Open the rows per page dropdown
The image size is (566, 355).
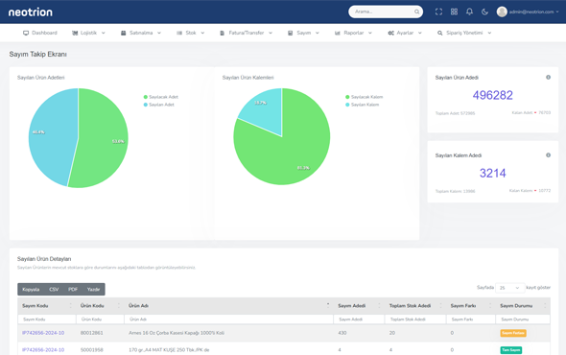point(509,288)
